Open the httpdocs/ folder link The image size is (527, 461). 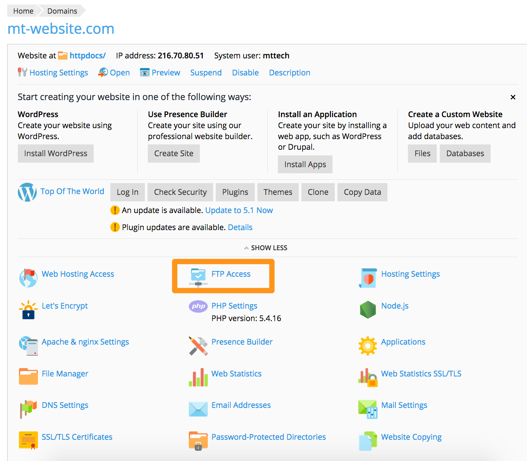point(88,56)
